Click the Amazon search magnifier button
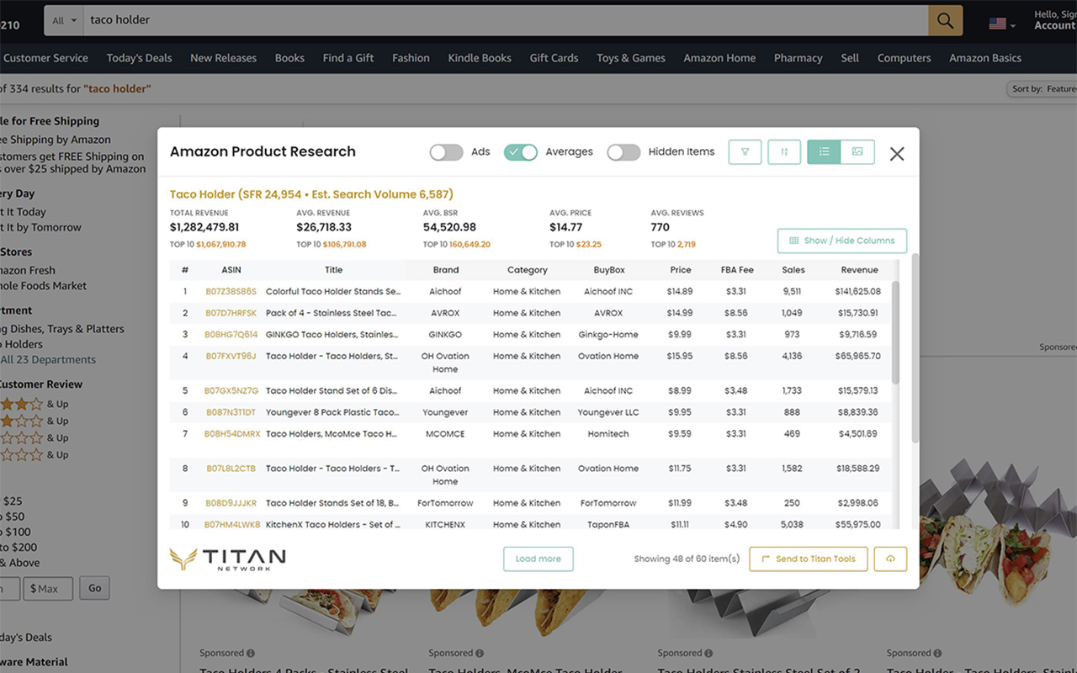 [x=945, y=20]
